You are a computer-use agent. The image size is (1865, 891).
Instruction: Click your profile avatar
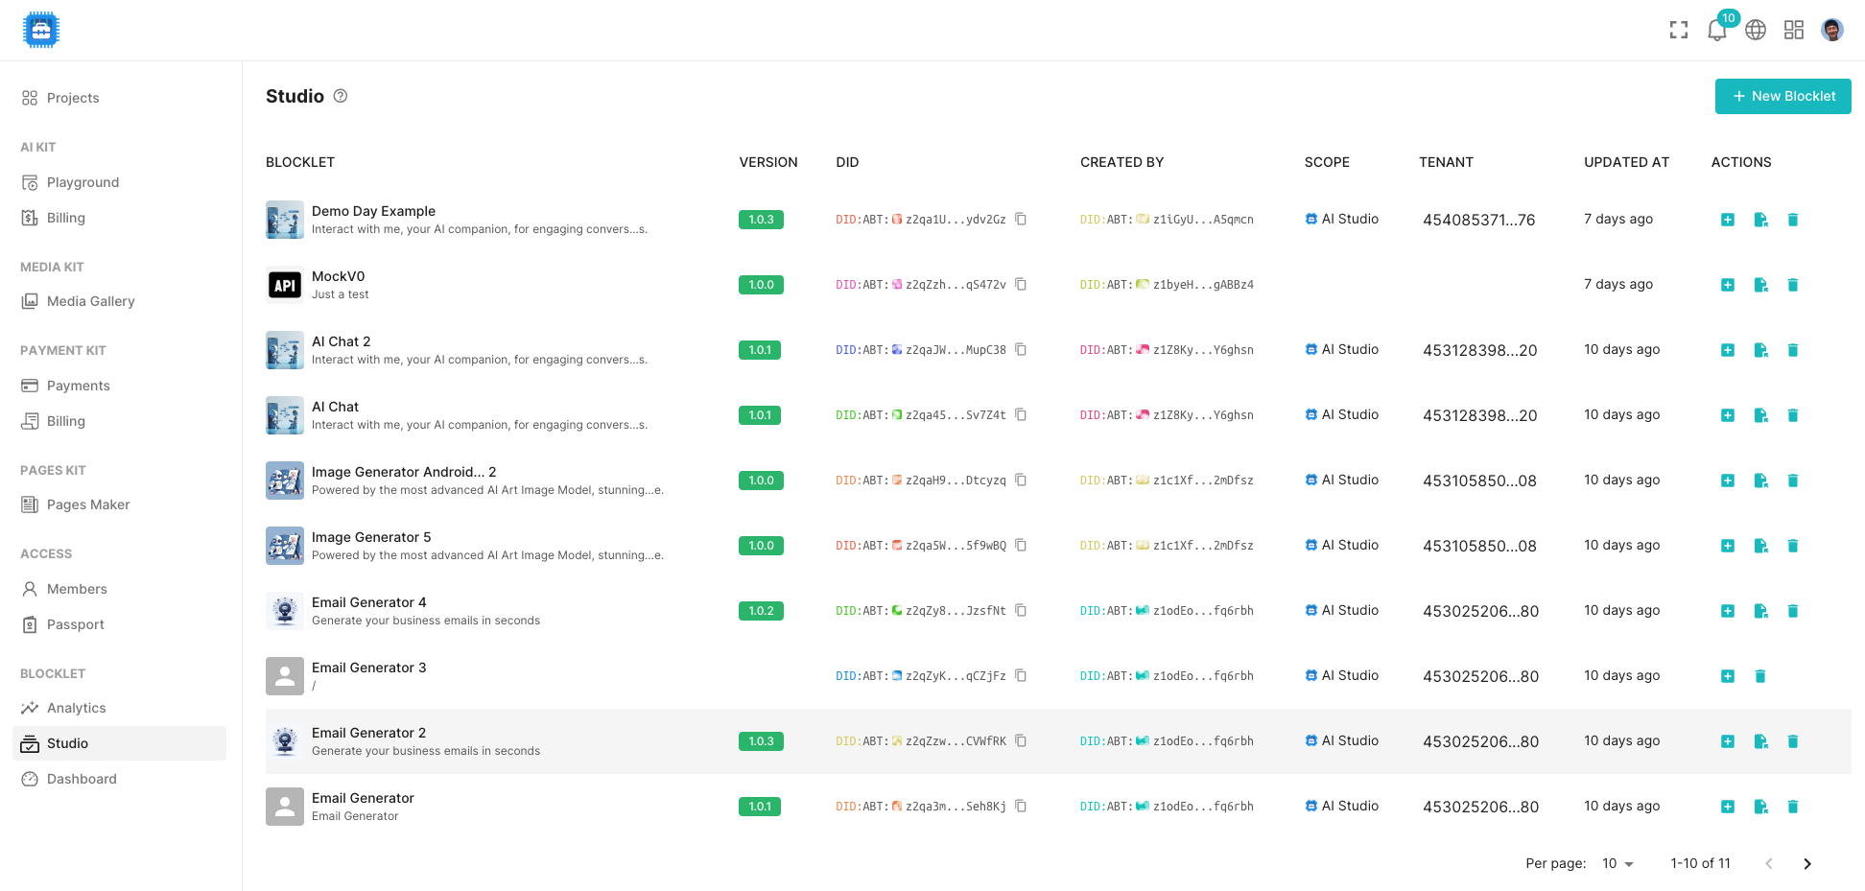coord(1832,29)
